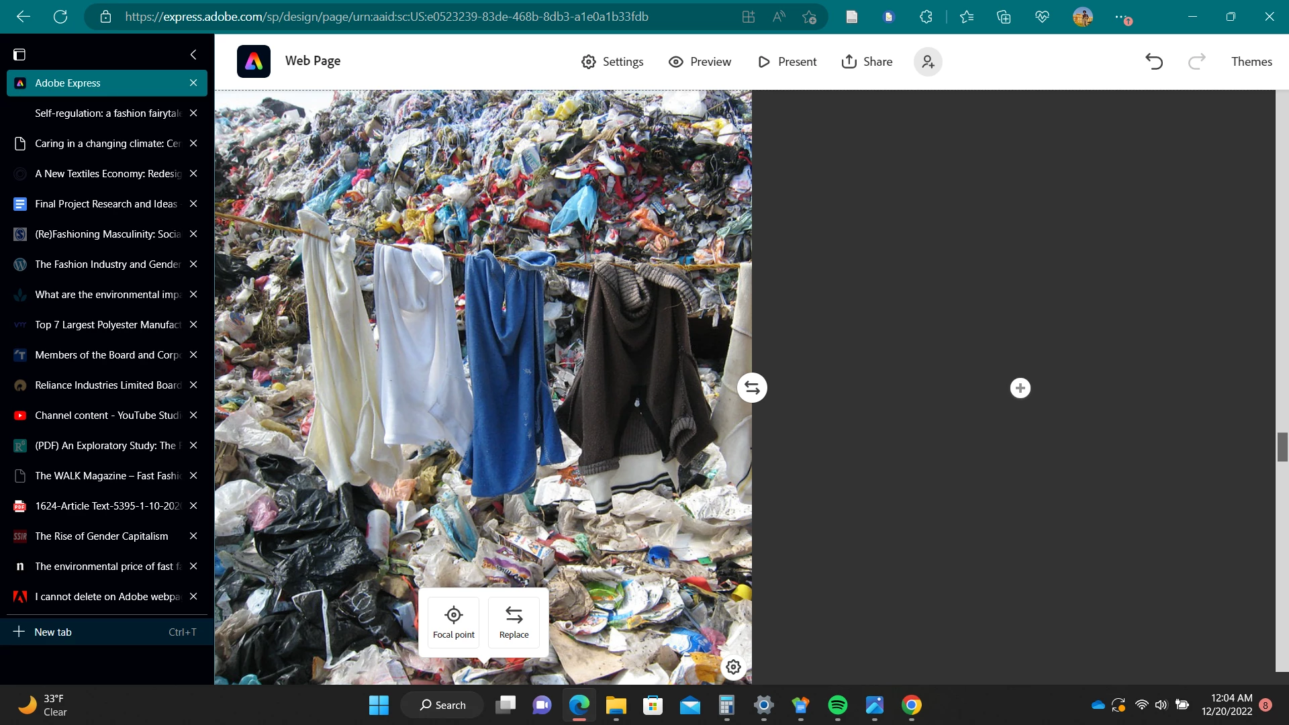Viewport: 1289px width, 725px height.
Task: Open image settings gear on photo
Action: pos(733,667)
